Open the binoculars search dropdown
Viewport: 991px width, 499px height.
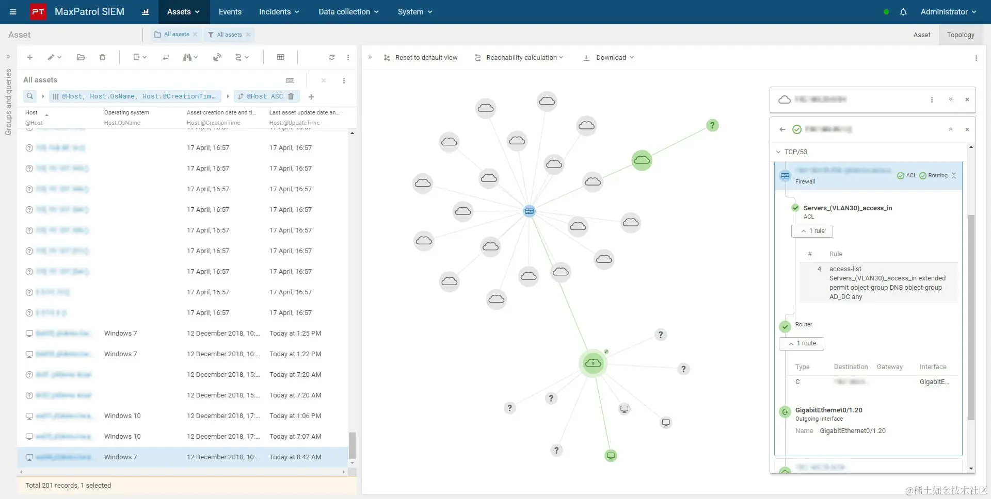pyautogui.click(x=190, y=57)
